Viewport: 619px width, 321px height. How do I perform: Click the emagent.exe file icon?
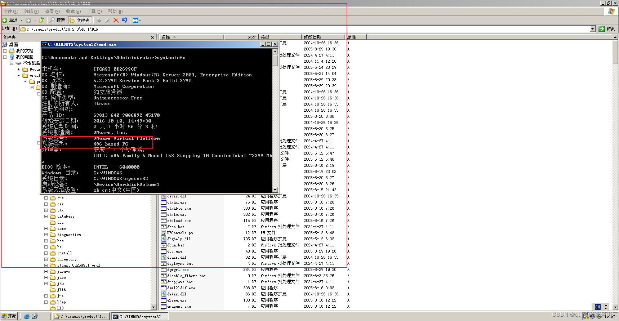tap(164, 307)
